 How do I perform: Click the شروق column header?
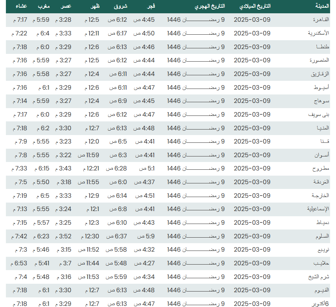click(121, 6)
